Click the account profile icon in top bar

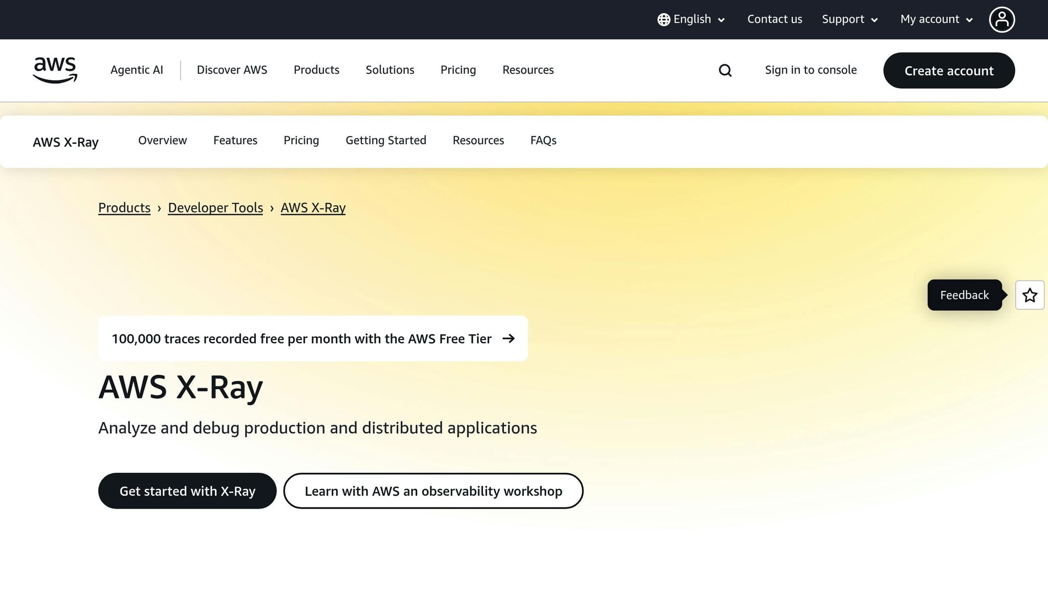click(1001, 19)
